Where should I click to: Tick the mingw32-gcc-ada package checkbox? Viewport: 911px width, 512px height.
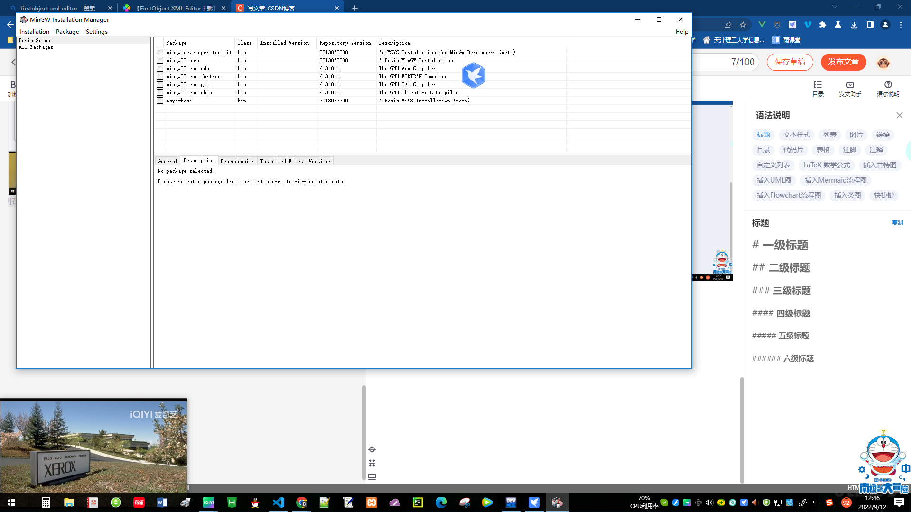(x=160, y=69)
